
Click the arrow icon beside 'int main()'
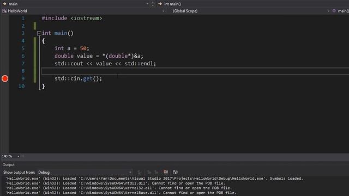coord(160,4)
